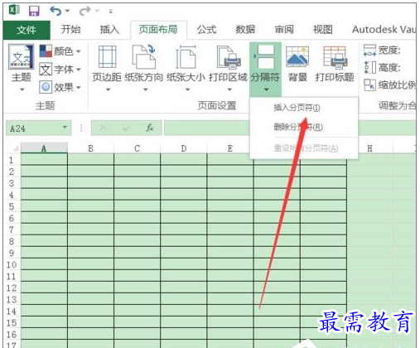The height and width of the screenshot is (348, 420).
Task: Switch to the 插入 tab
Action: coord(109,29)
